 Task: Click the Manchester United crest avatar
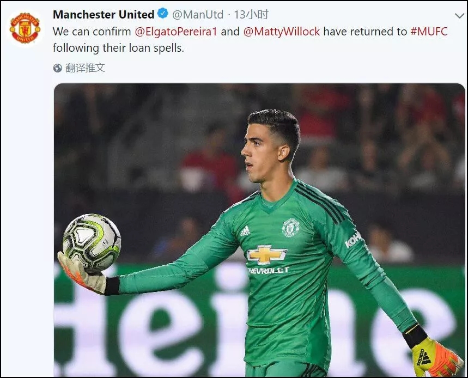(x=25, y=28)
